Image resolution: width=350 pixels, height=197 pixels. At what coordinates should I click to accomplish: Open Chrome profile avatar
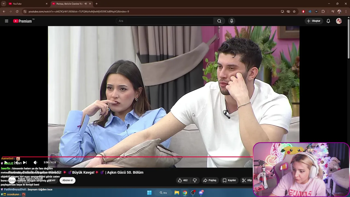[x=339, y=11]
